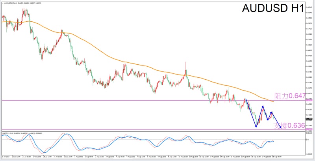Click the purple resistance price tag on the axis

(x=309, y=100)
